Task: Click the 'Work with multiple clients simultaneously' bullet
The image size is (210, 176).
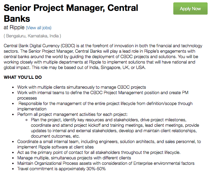Action: point(82,87)
